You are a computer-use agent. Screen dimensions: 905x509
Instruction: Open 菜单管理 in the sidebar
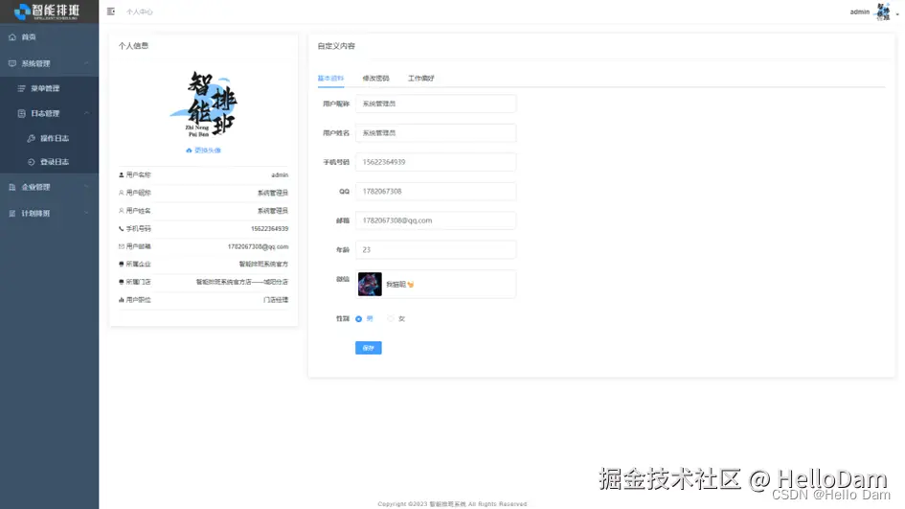coord(45,88)
